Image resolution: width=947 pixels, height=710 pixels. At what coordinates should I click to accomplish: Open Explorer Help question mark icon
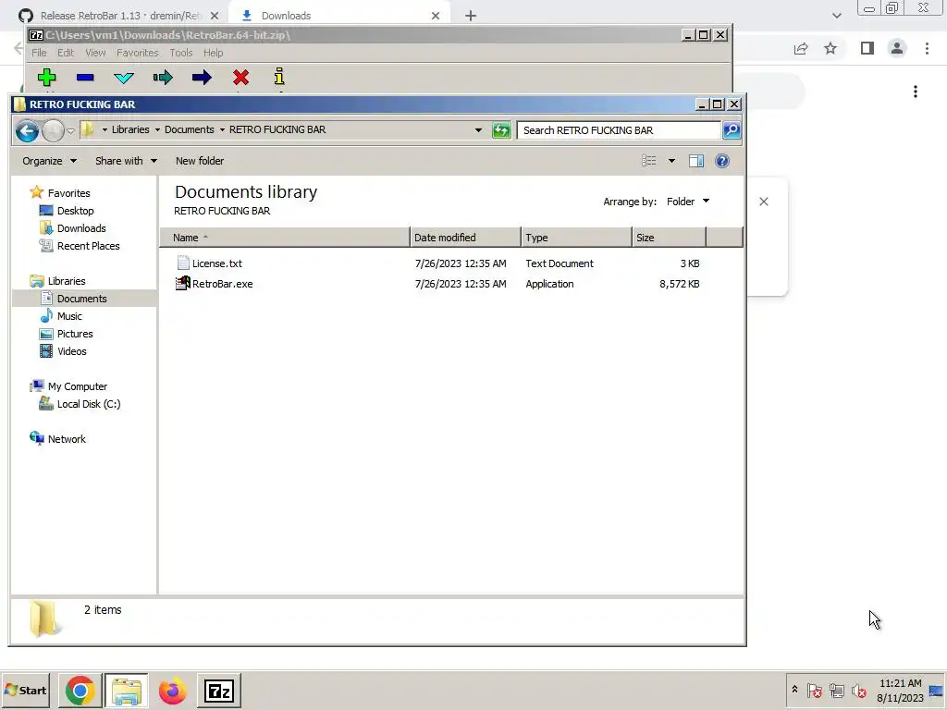coord(721,161)
